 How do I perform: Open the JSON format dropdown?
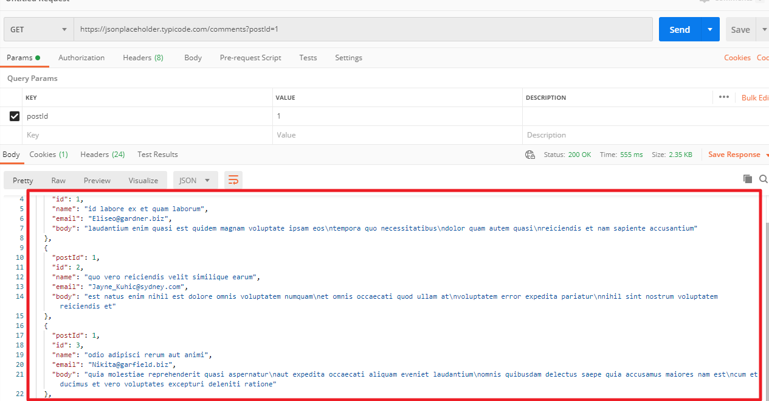pos(195,180)
